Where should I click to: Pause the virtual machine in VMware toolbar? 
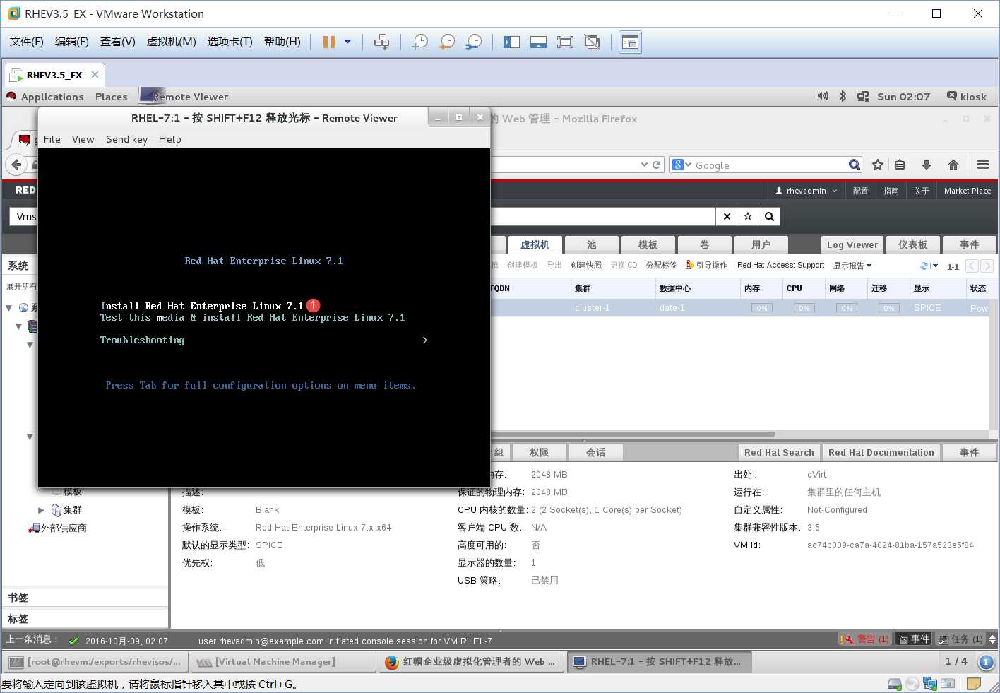(328, 42)
